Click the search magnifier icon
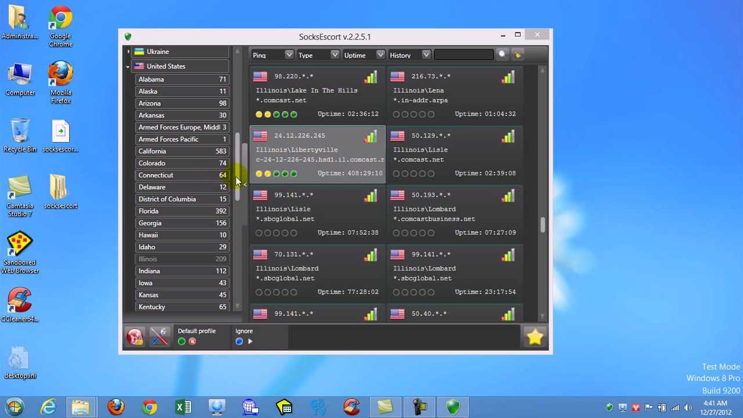 (x=502, y=55)
